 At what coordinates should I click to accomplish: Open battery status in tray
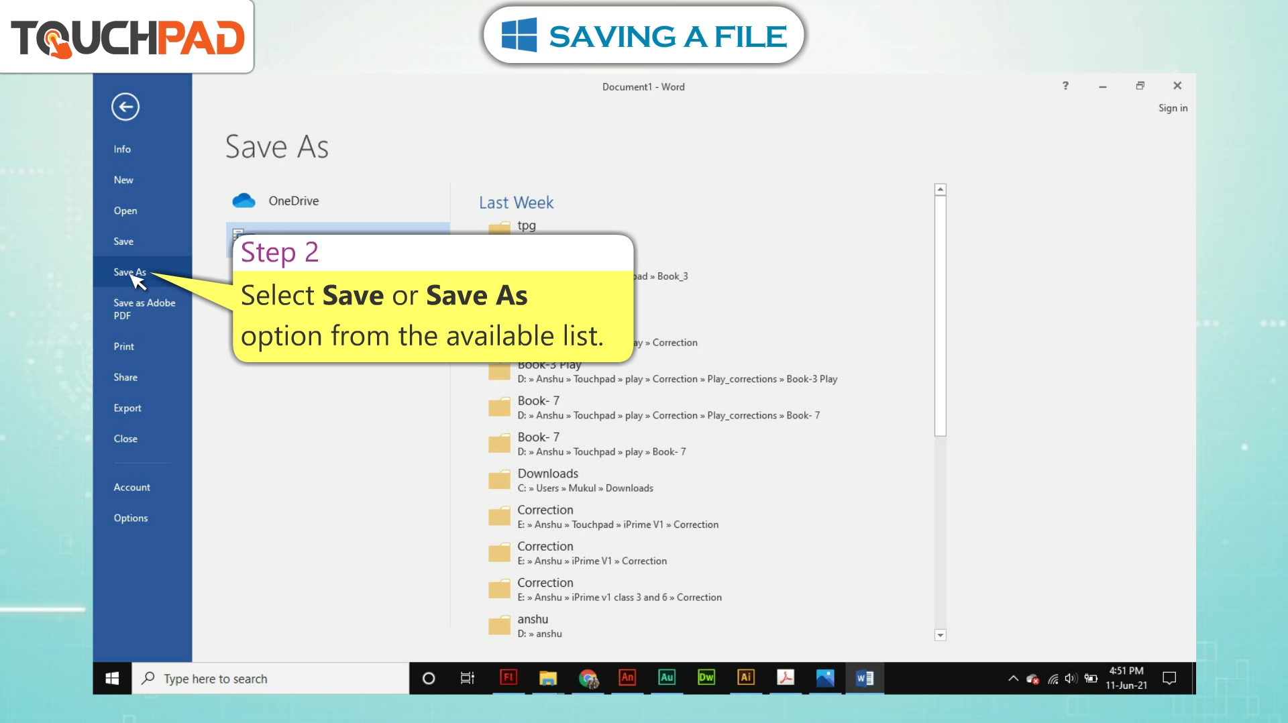pyautogui.click(x=1091, y=679)
